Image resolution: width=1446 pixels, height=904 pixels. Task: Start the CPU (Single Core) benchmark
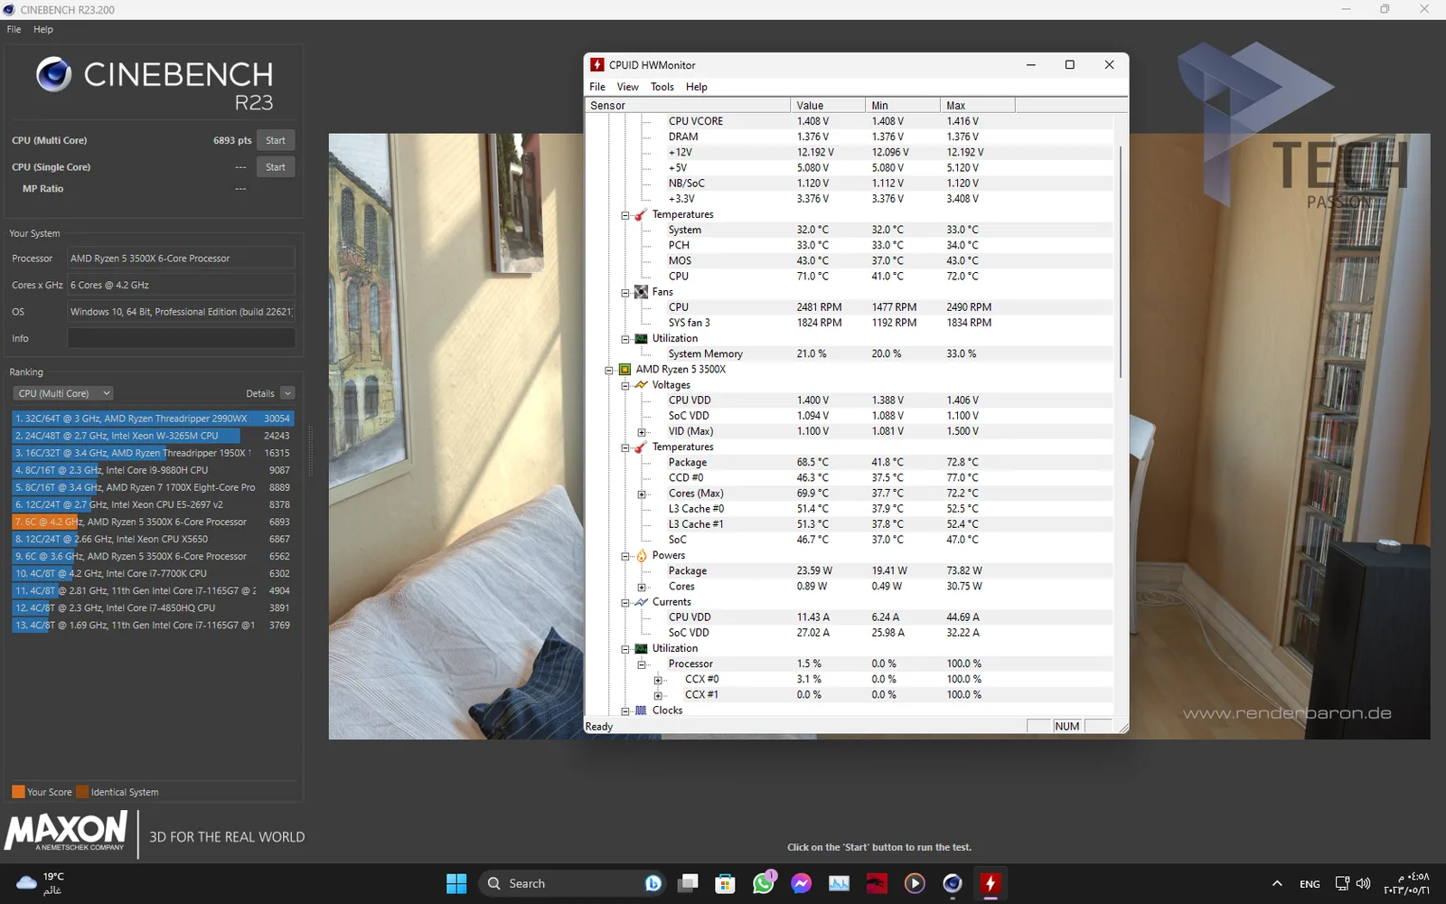coord(276,167)
